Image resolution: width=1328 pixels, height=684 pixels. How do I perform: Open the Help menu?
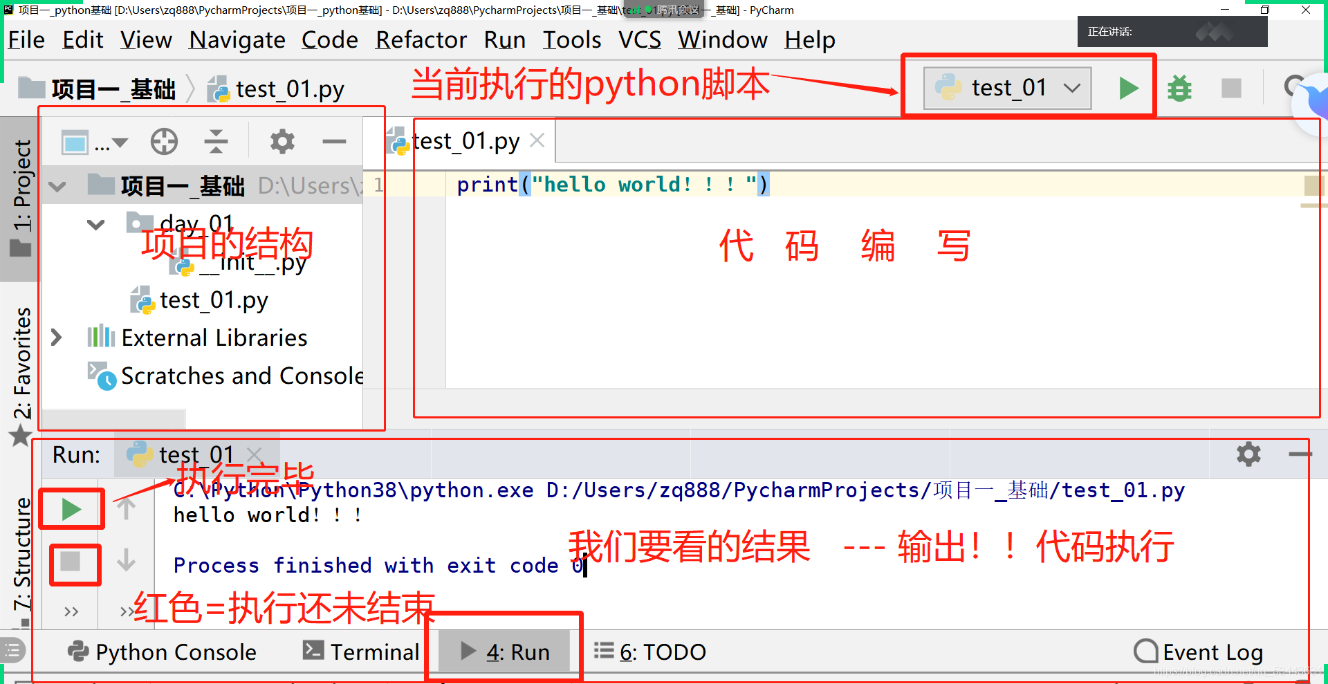[x=810, y=40]
